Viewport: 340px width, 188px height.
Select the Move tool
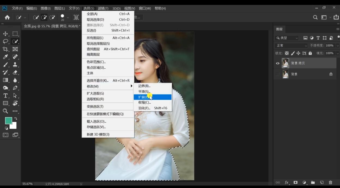5,34
